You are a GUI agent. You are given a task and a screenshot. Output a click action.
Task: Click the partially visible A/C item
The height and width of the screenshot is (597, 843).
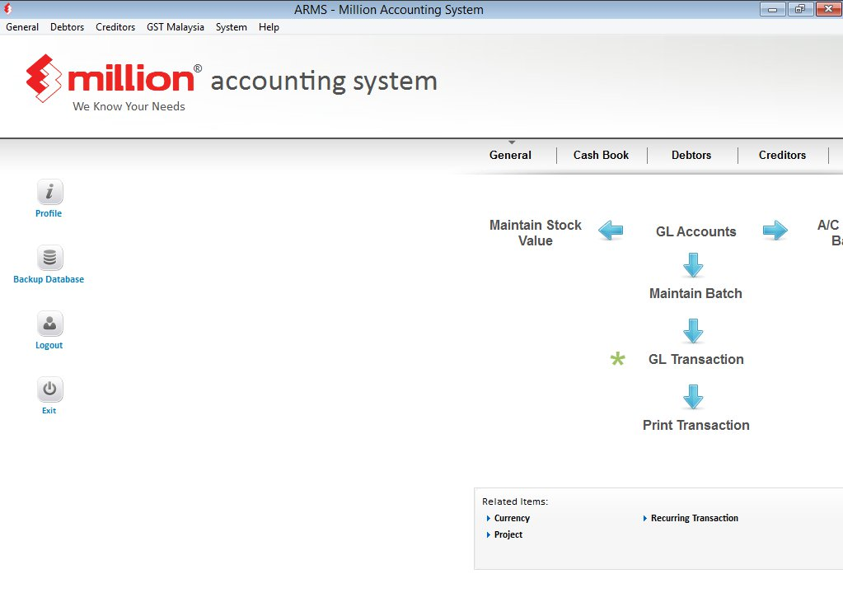pyautogui.click(x=830, y=233)
